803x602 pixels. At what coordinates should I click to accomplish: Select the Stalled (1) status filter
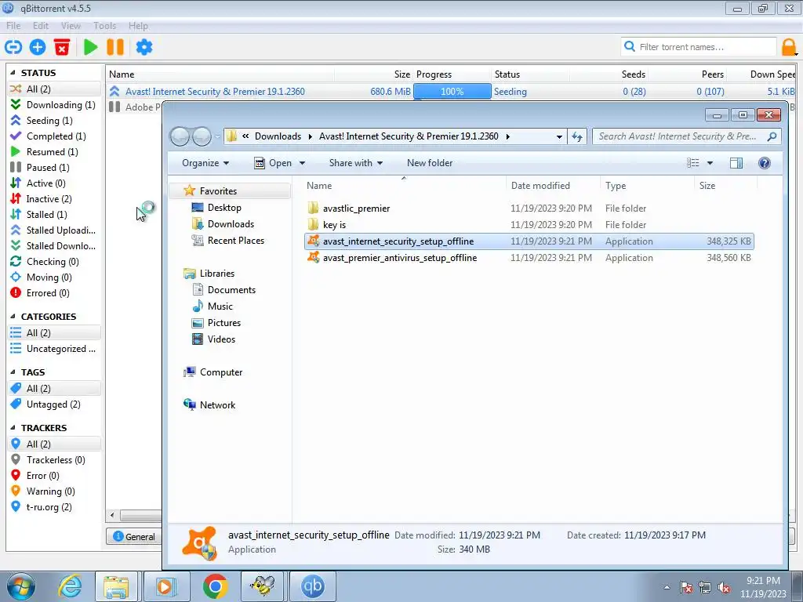point(54,215)
